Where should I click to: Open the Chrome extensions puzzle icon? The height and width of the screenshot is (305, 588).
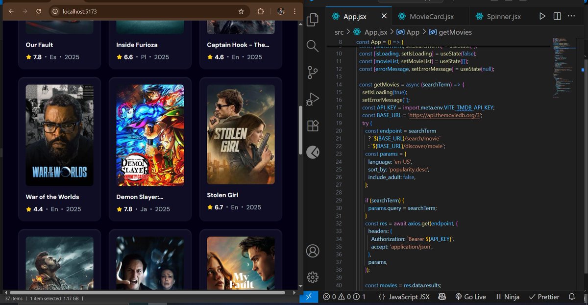(261, 11)
